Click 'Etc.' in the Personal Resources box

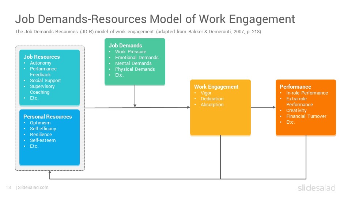[34, 146]
